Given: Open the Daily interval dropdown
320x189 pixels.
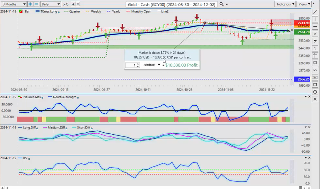Looking at the screenshot, I should point(51,4).
